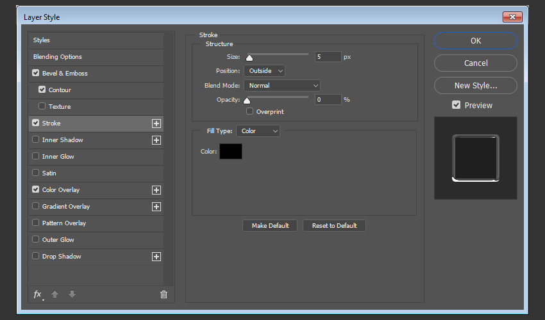Turn on the Overprint option
Viewport: 545px width, 320px height.
(x=250, y=112)
